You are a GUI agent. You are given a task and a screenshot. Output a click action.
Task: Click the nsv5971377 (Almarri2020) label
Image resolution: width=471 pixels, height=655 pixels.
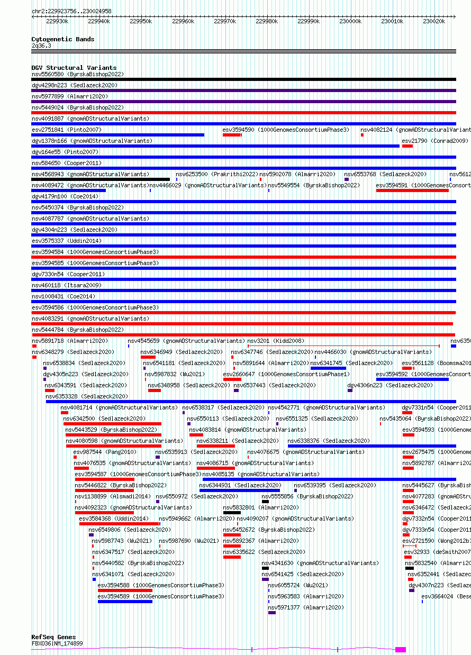pos(306,607)
